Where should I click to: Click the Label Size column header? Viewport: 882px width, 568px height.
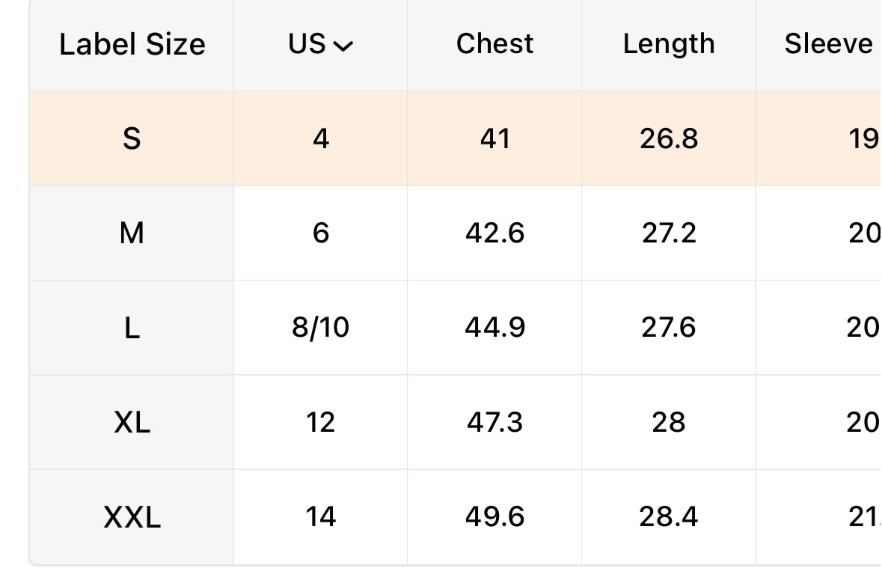tap(132, 44)
